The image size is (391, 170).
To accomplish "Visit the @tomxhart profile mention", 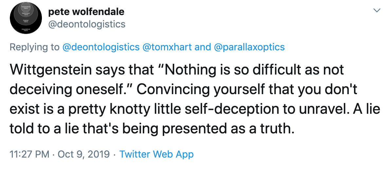I will [167, 47].
